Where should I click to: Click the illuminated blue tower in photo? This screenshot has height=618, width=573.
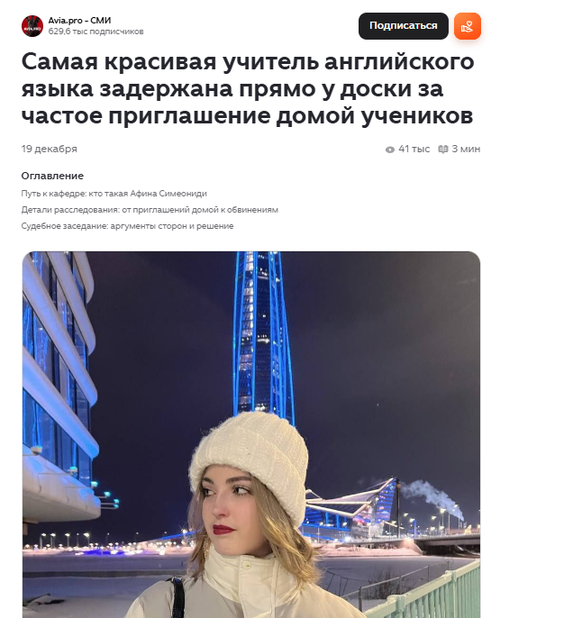pos(263,335)
